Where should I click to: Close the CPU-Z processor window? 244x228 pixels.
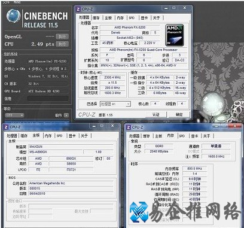(185, 8)
